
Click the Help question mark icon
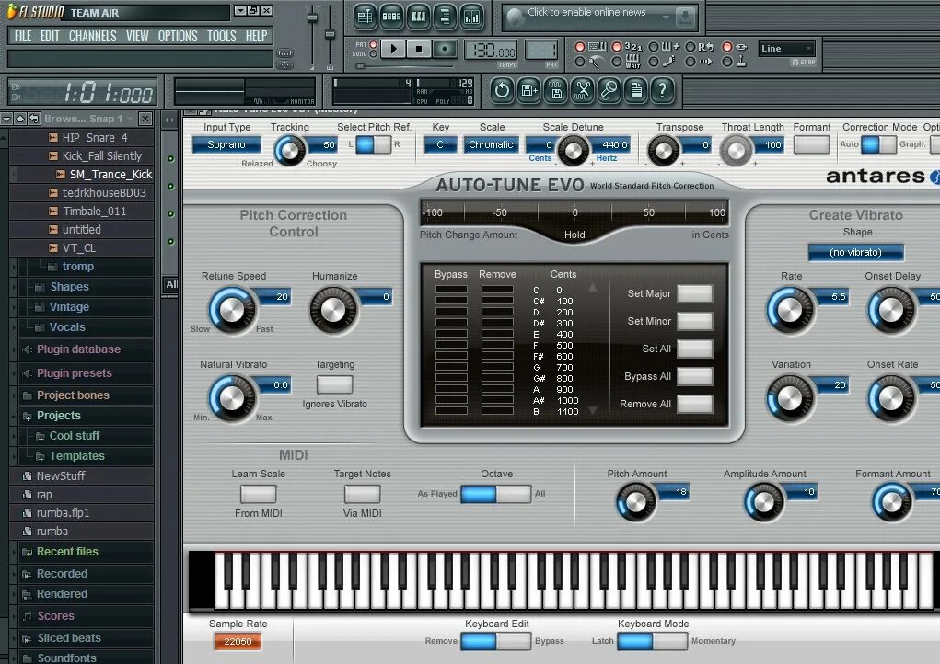point(662,91)
